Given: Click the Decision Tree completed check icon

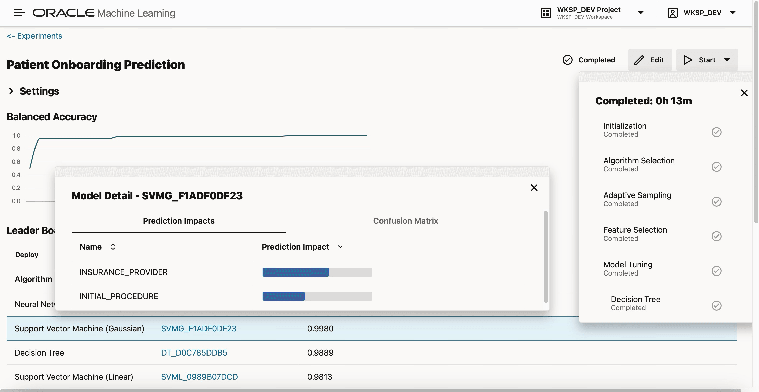Looking at the screenshot, I should (x=716, y=306).
